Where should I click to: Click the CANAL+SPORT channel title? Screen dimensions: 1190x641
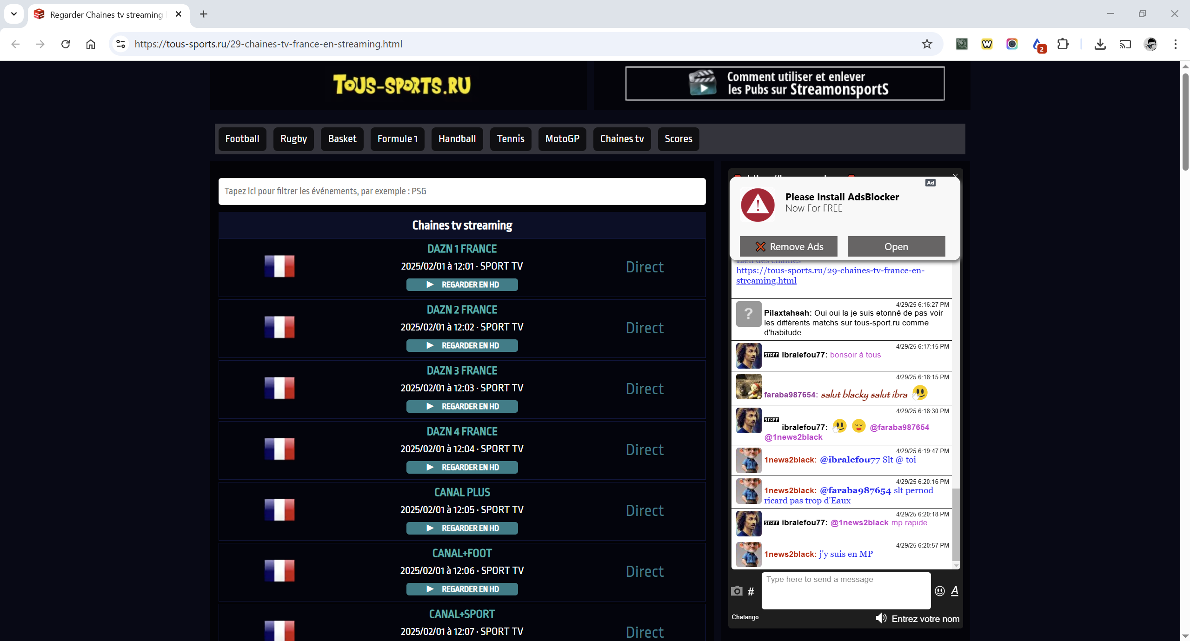[462, 614]
